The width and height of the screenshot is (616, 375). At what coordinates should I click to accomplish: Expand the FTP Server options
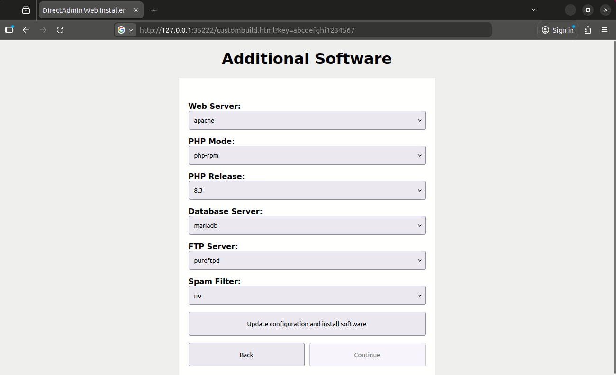tap(307, 260)
